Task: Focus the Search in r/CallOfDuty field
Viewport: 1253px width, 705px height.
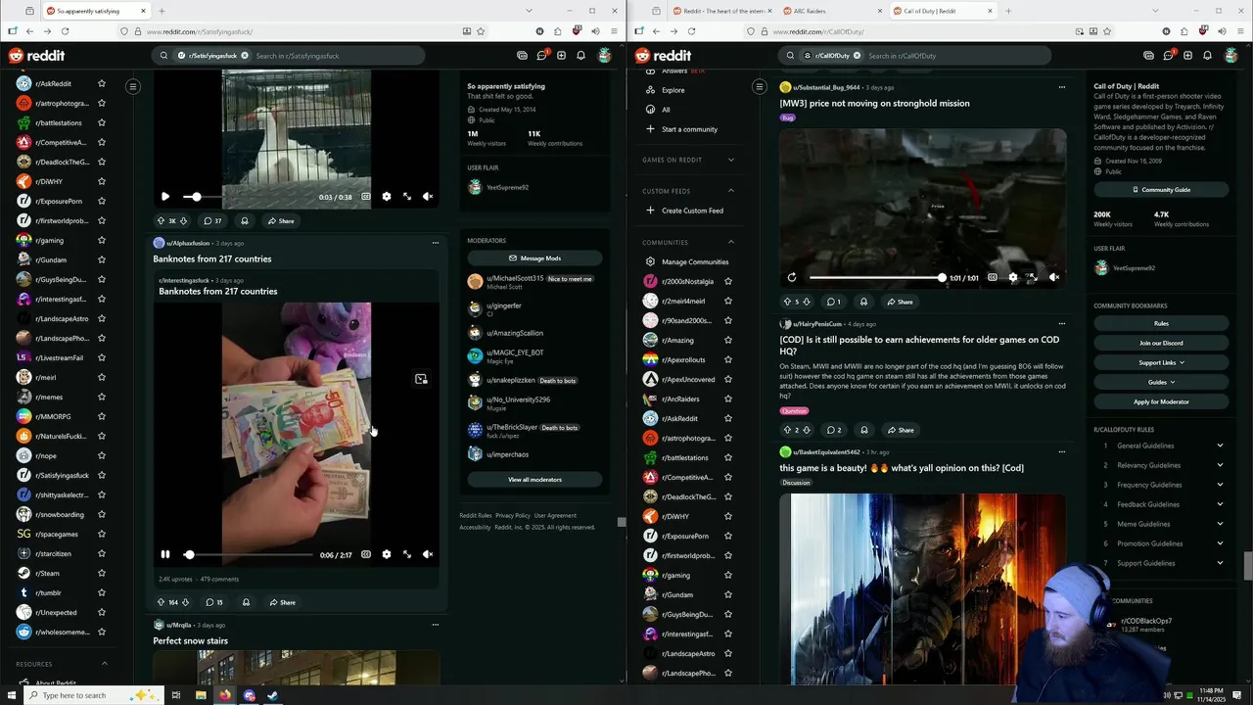Action: [954, 56]
